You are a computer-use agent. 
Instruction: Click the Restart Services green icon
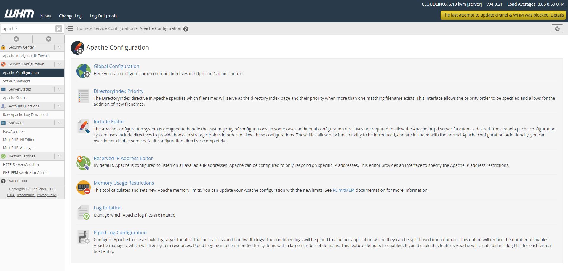tap(3, 156)
